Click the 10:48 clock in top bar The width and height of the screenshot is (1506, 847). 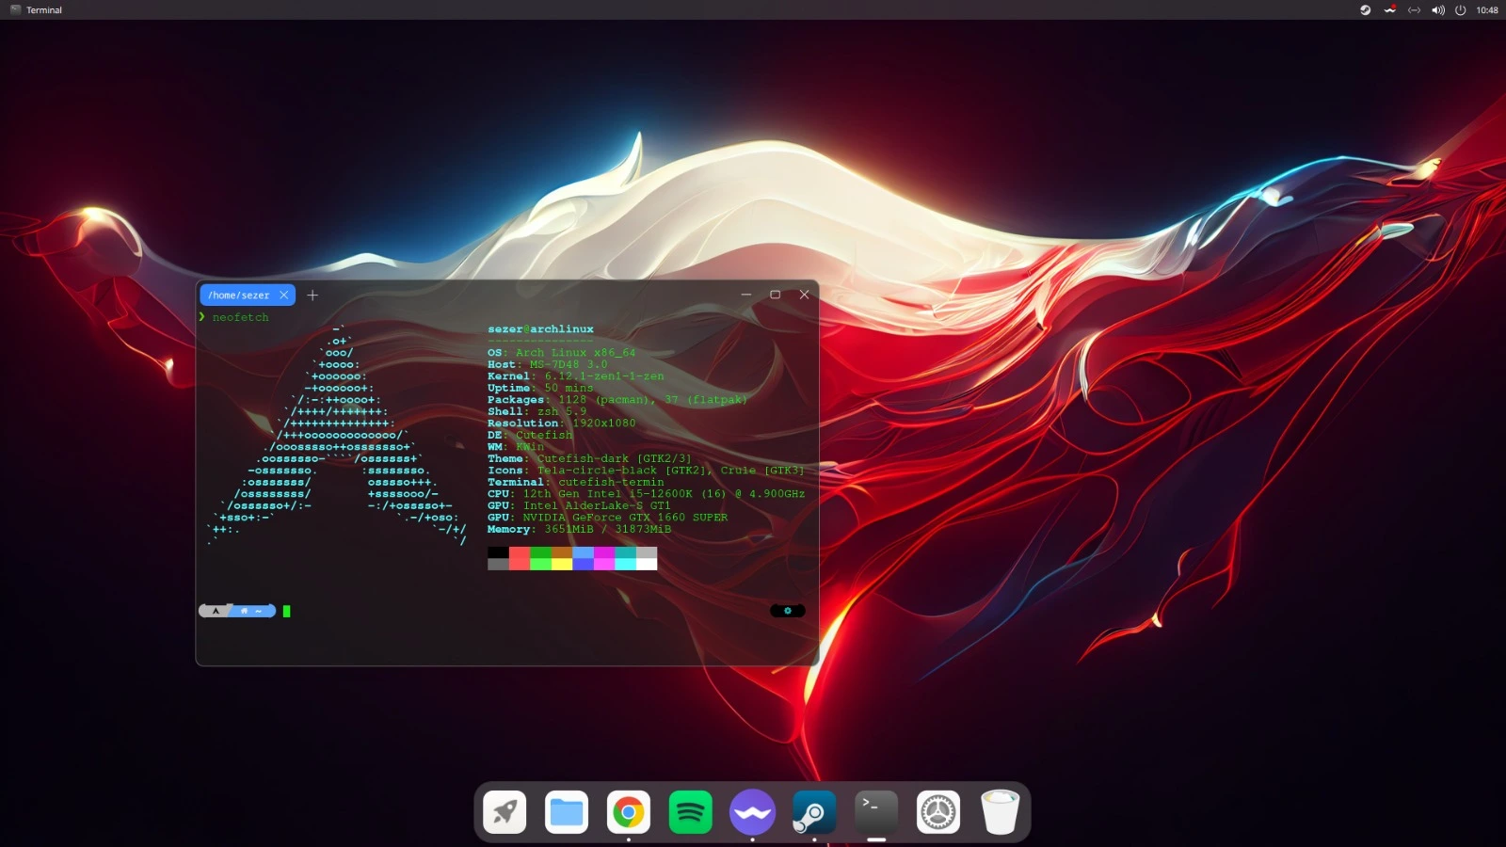[1487, 10]
